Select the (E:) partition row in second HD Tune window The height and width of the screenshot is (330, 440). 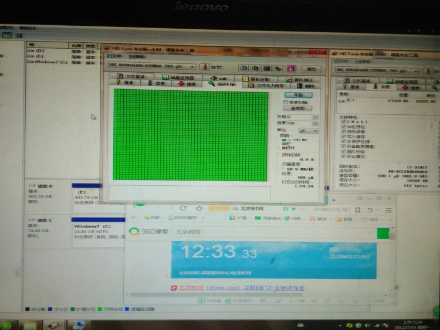tap(387, 101)
